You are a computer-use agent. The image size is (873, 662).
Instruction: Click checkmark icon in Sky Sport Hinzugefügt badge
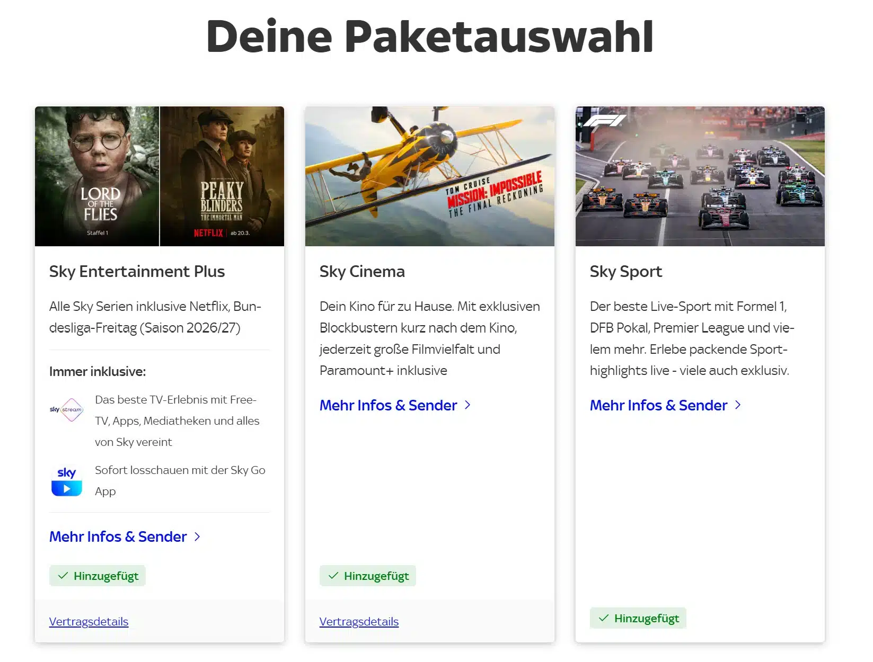click(x=604, y=618)
